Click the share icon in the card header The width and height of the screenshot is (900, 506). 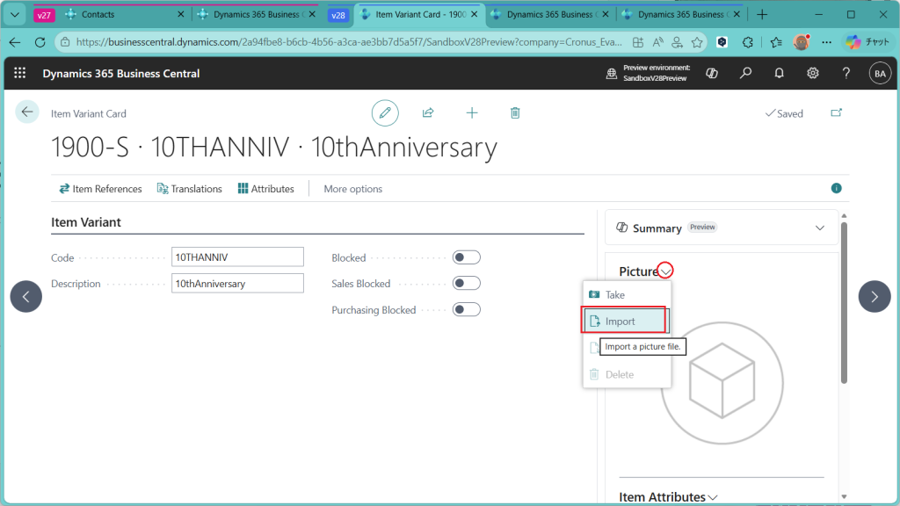(428, 112)
